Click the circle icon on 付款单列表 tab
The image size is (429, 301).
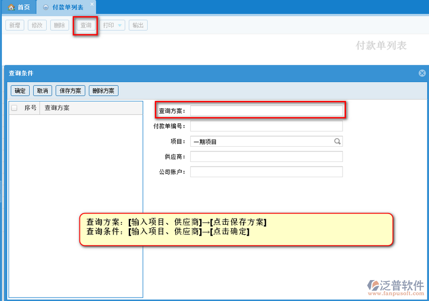click(46, 7)
